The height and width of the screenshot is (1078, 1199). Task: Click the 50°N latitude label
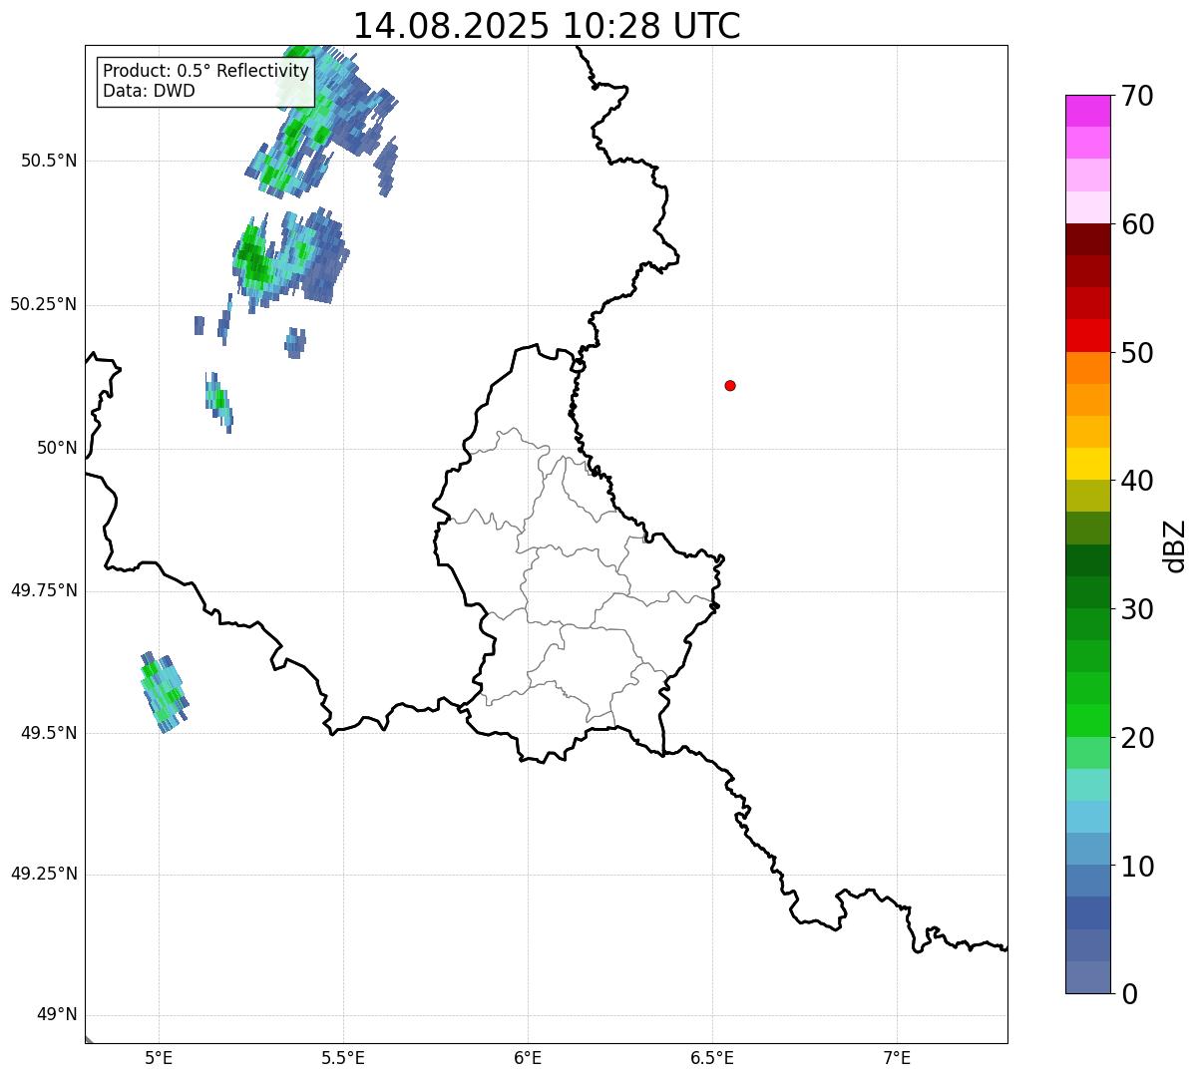pos(57,448)
